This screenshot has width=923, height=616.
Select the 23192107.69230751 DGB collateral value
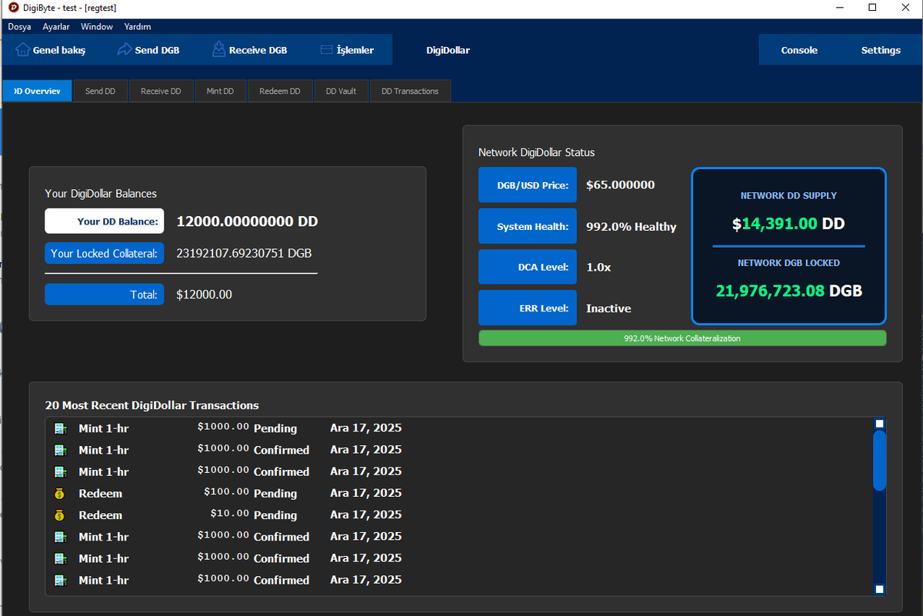pyautogui.click(x=244, y=253)
